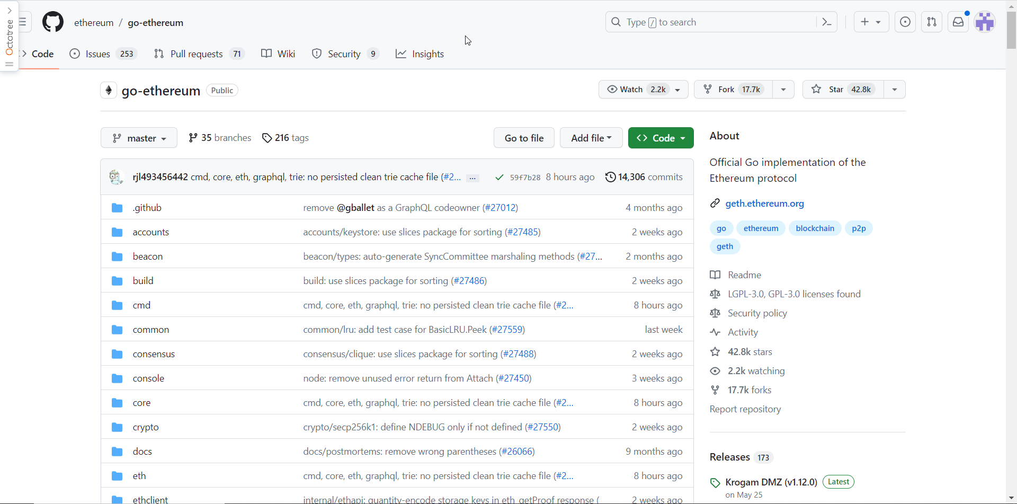Image resolution: width=1017 pixels, height=504 pixels.
Task: Switch to the Wiki tab
Action: tap(278, 54)
